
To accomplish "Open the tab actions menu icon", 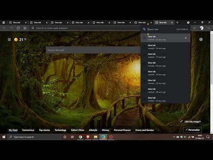I will click(x=4, y=23).
